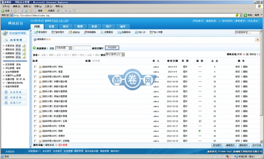The width and height of the screenshot is (264, 159).
Task: Click the quick search keyword text field
Action: click(x=82, y=48)
